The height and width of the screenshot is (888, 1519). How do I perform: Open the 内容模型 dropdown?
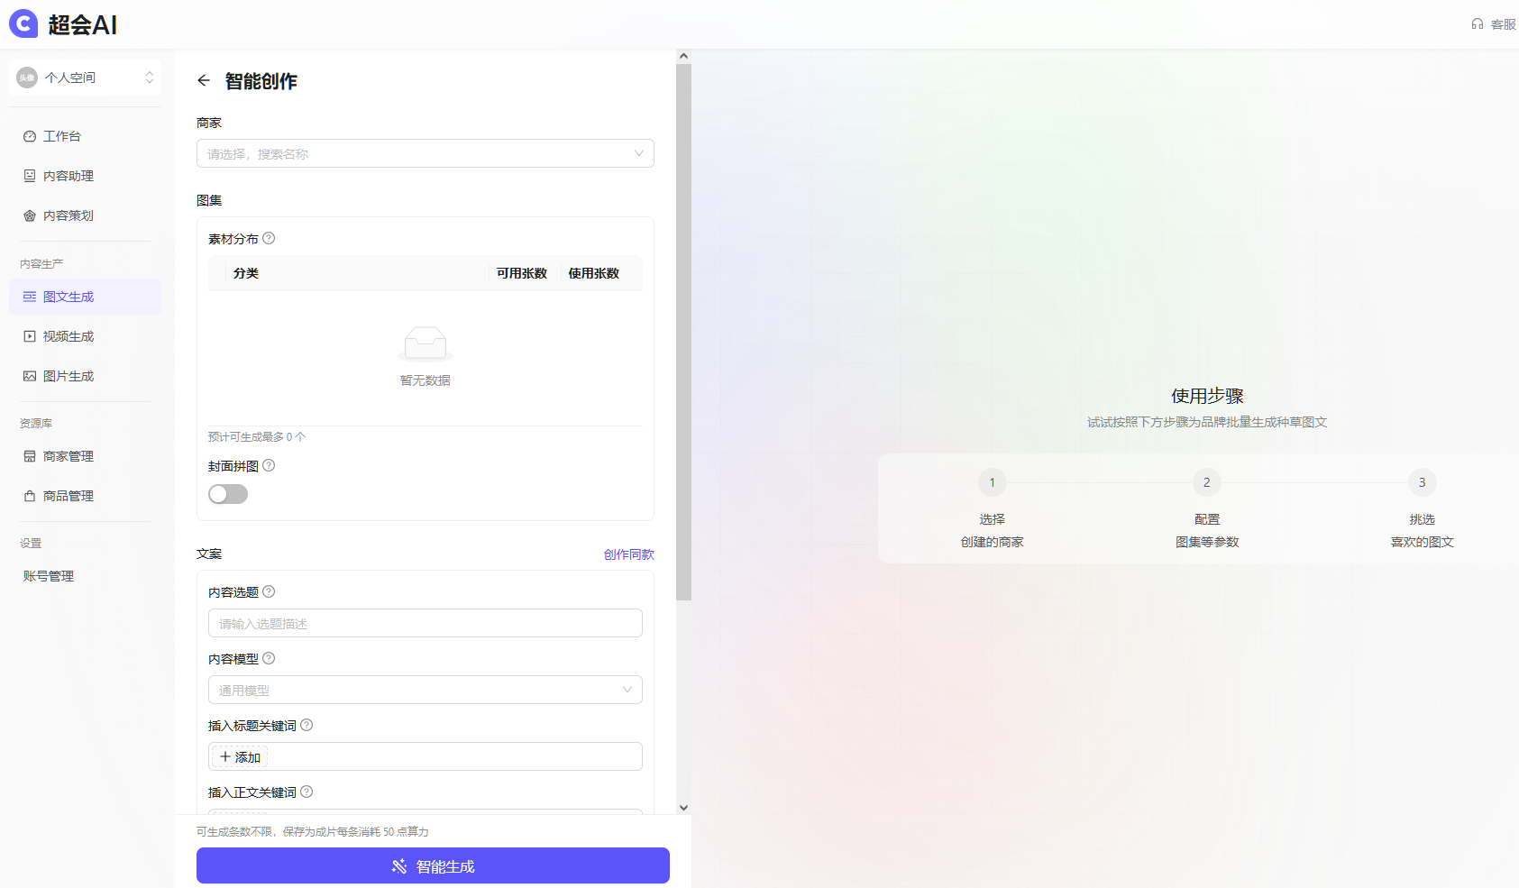[x=425, y=691]
